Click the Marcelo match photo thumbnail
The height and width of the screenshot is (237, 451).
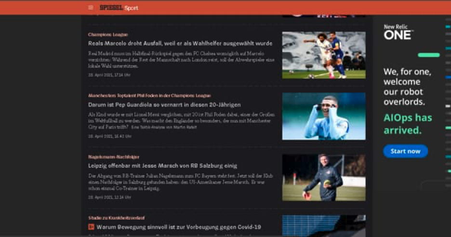point(324,55)
